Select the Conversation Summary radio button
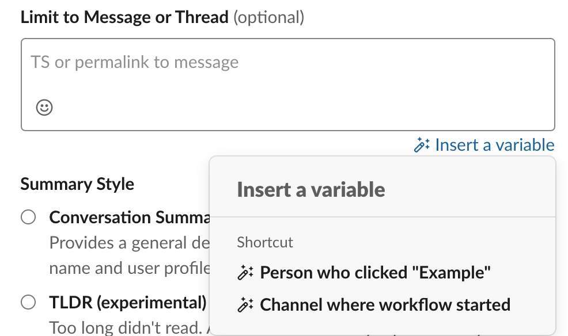 [28, 217]
